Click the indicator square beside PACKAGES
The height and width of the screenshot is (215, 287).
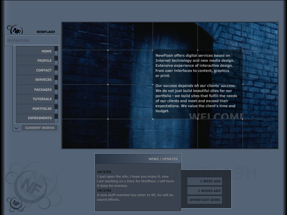[56, 89]
